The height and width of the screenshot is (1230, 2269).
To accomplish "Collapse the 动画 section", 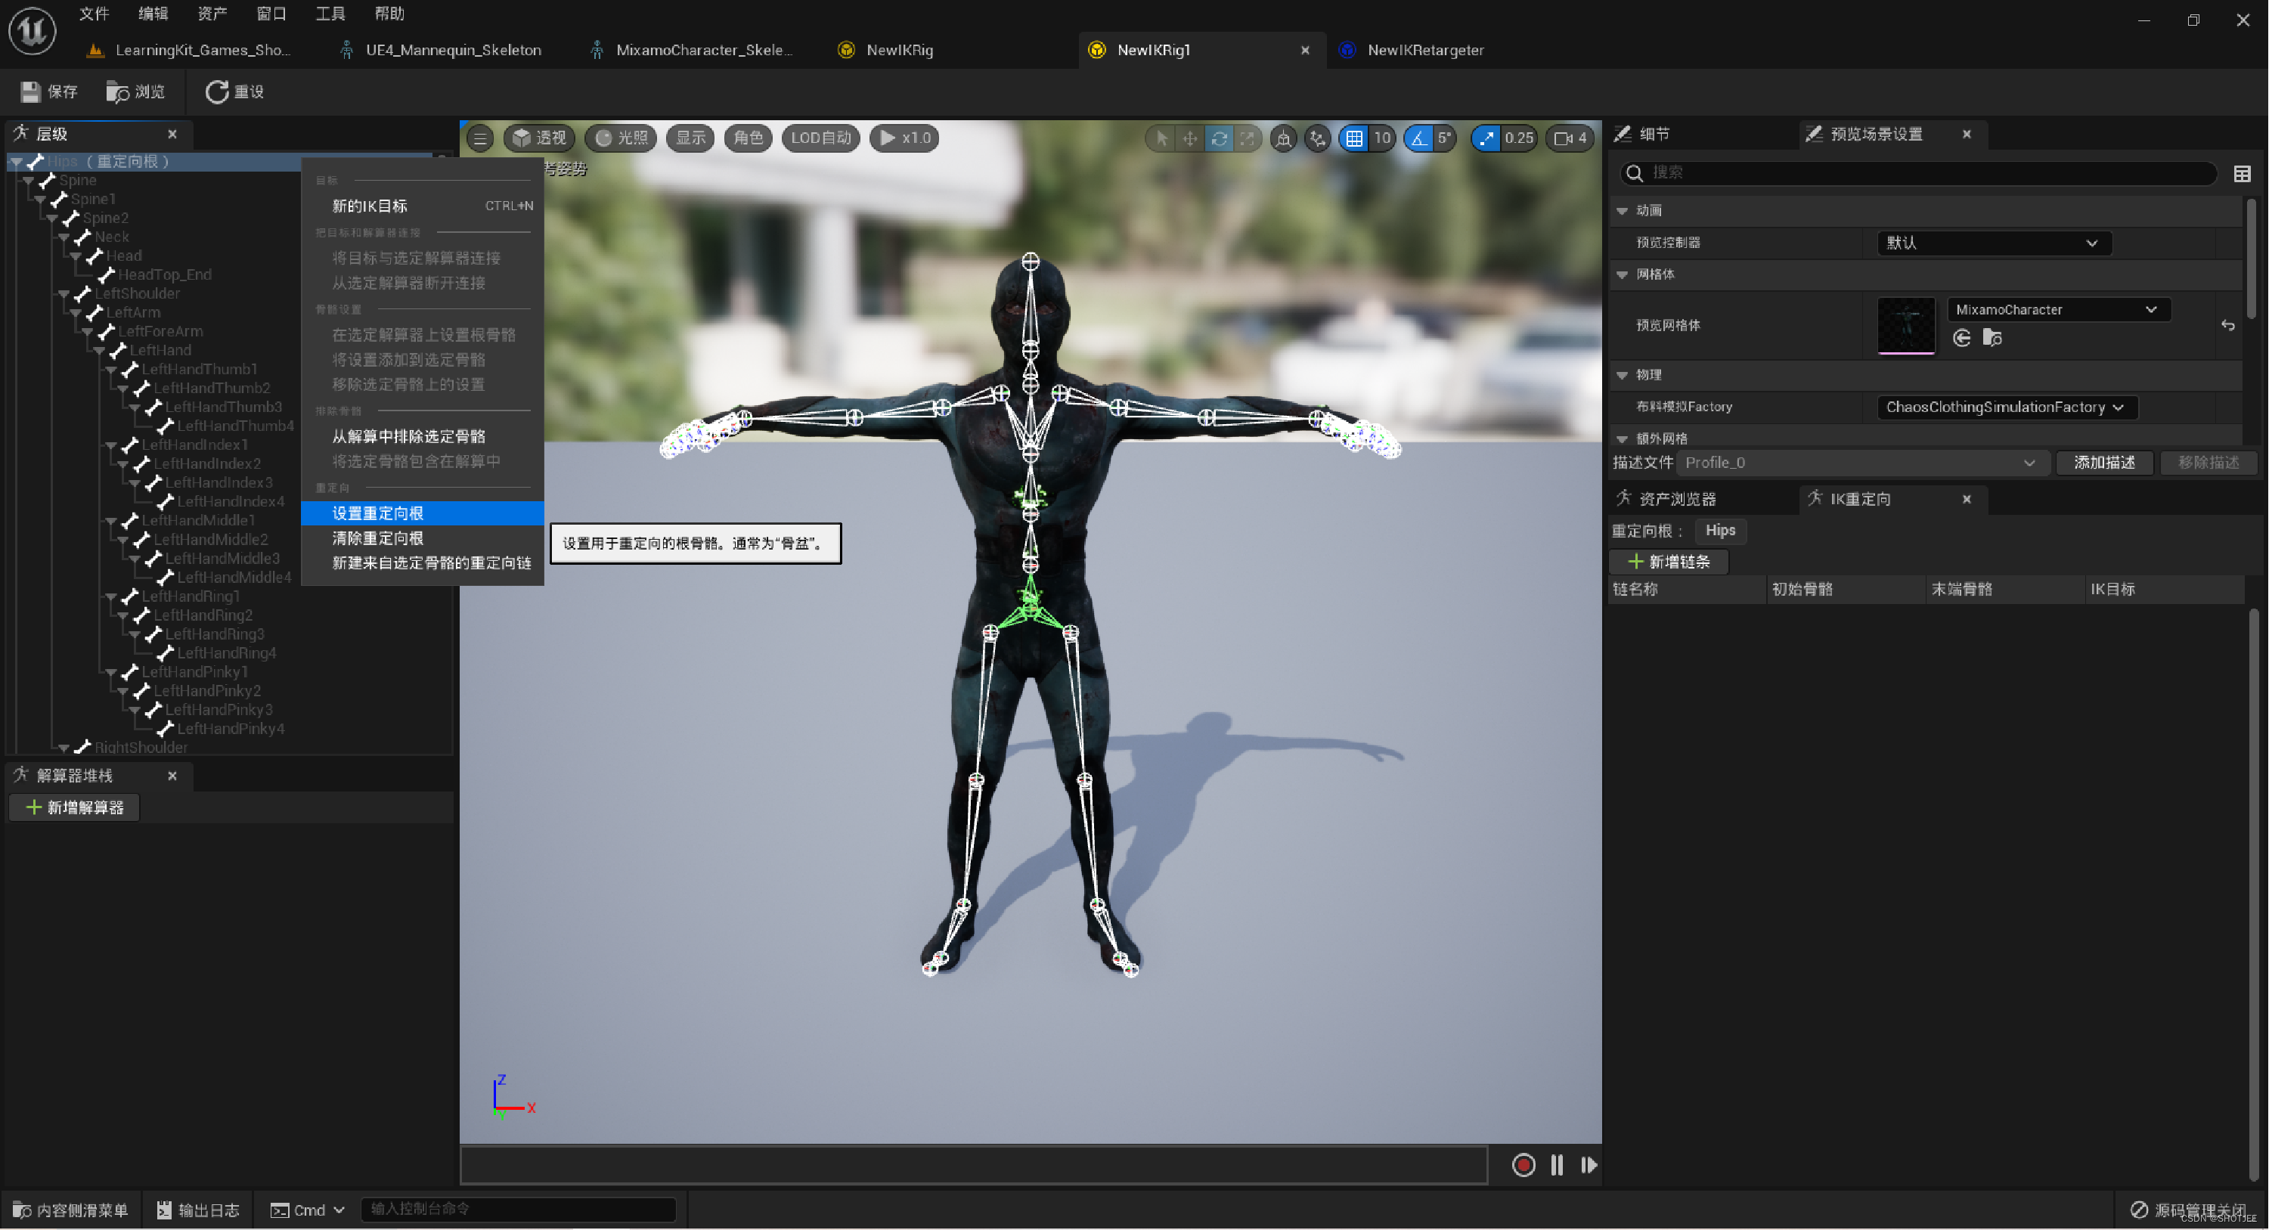I will 1623,212.
